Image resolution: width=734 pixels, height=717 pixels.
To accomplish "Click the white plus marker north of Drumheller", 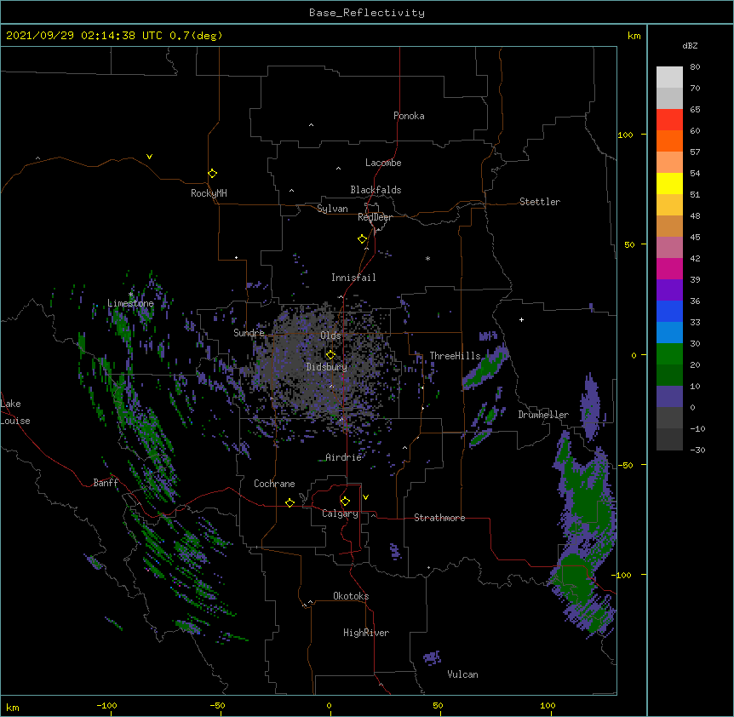I will (x=521, y=319).
